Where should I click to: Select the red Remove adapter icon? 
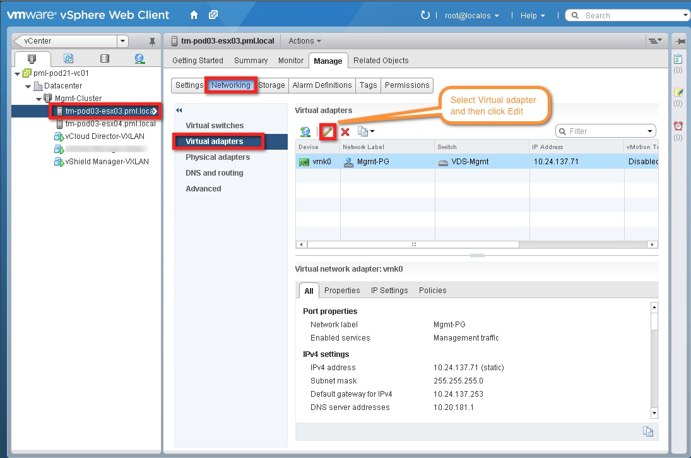click(x=345, y=131)
